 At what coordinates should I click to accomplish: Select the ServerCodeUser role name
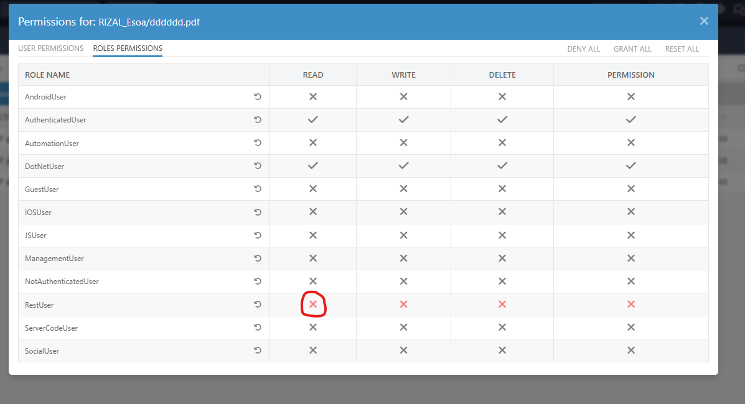(x=51, y=328)
